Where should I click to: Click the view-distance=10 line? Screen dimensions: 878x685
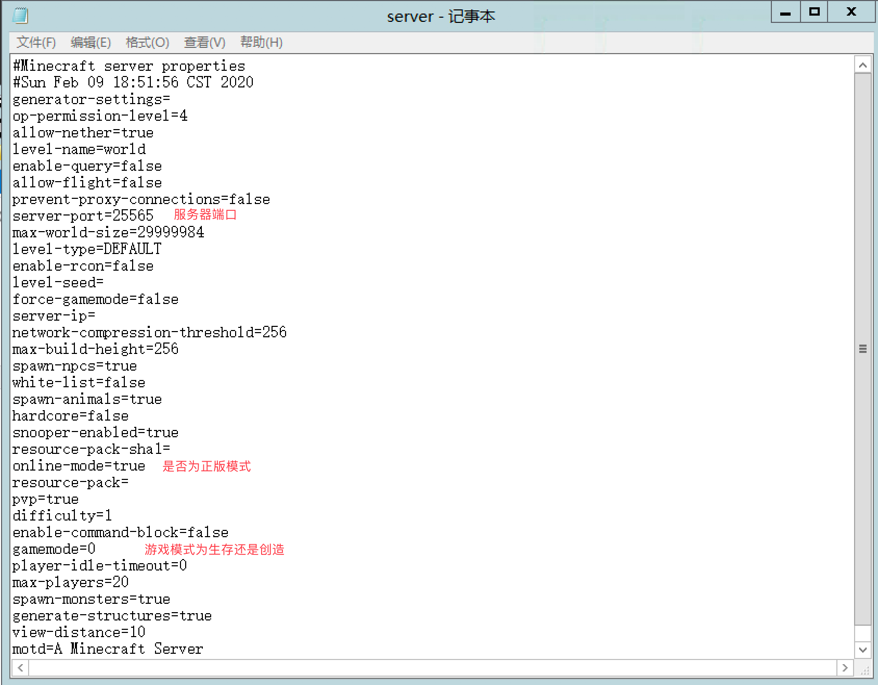(79, 632)
